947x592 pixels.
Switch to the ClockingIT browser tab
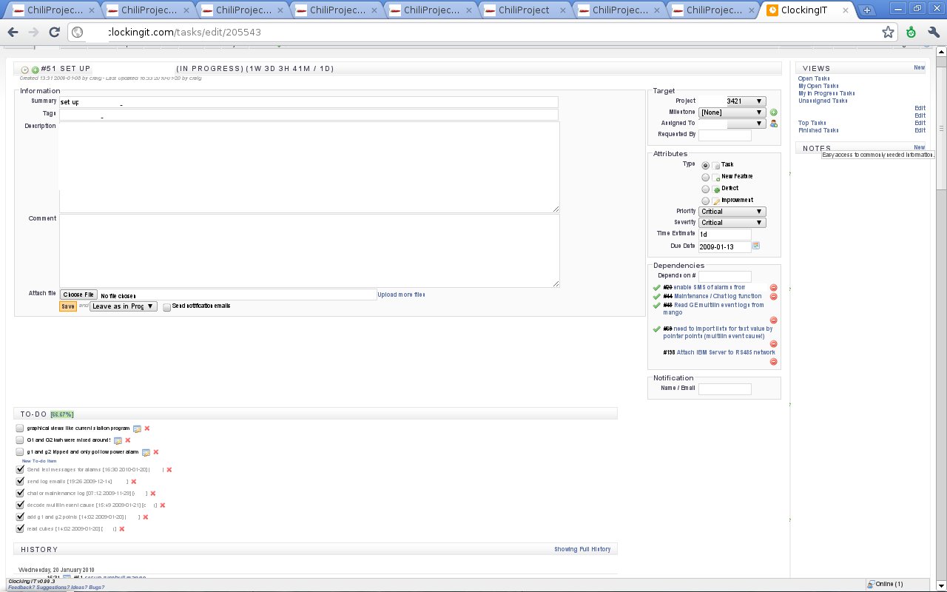(x=809, y=10)
